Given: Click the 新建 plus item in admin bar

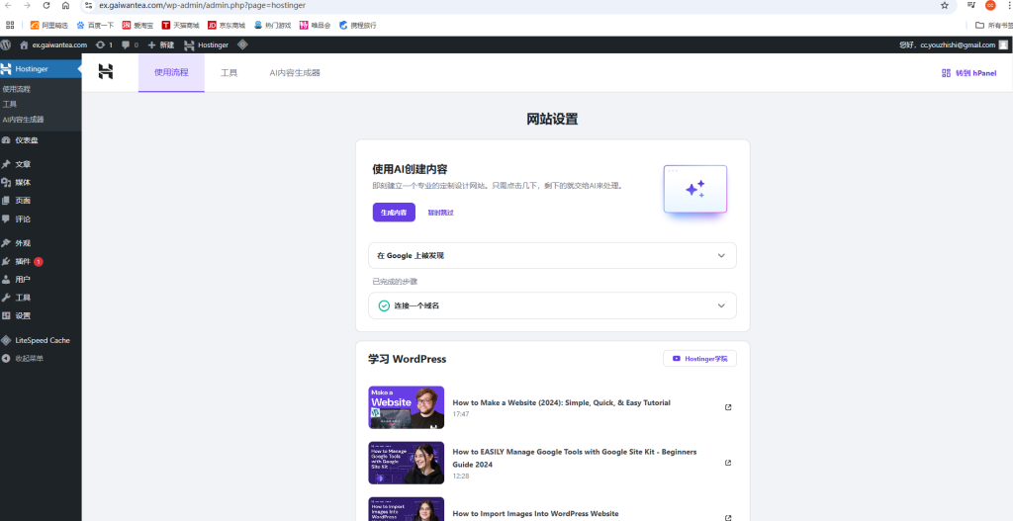Looking at the screenshot, I should pyautogui.click(x=161, y=44).
